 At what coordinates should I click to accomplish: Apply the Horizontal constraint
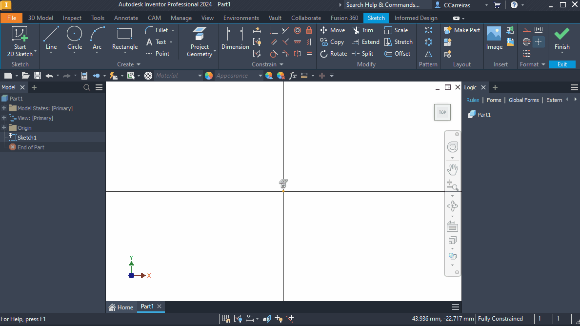pos(298,42)
